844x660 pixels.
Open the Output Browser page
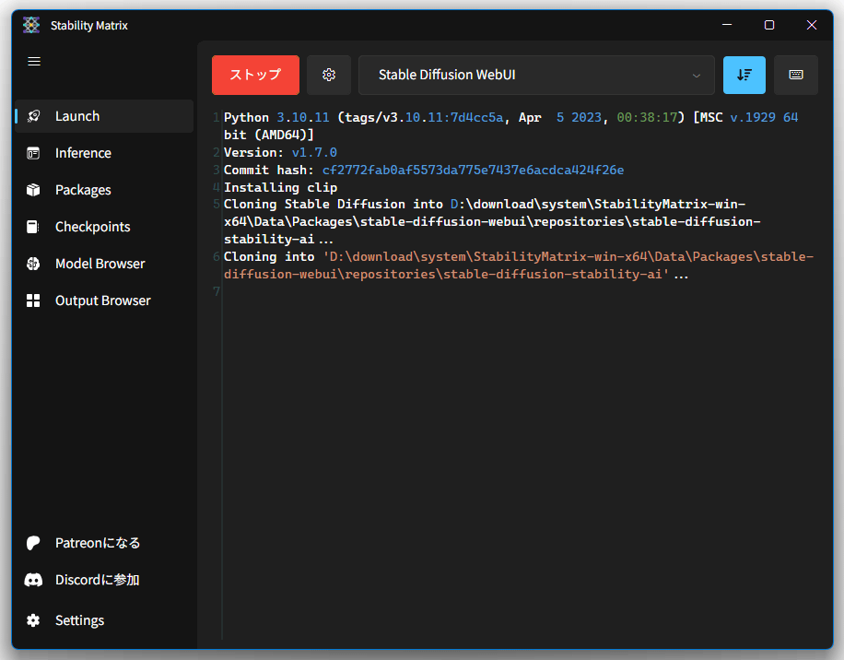(104, 301)
